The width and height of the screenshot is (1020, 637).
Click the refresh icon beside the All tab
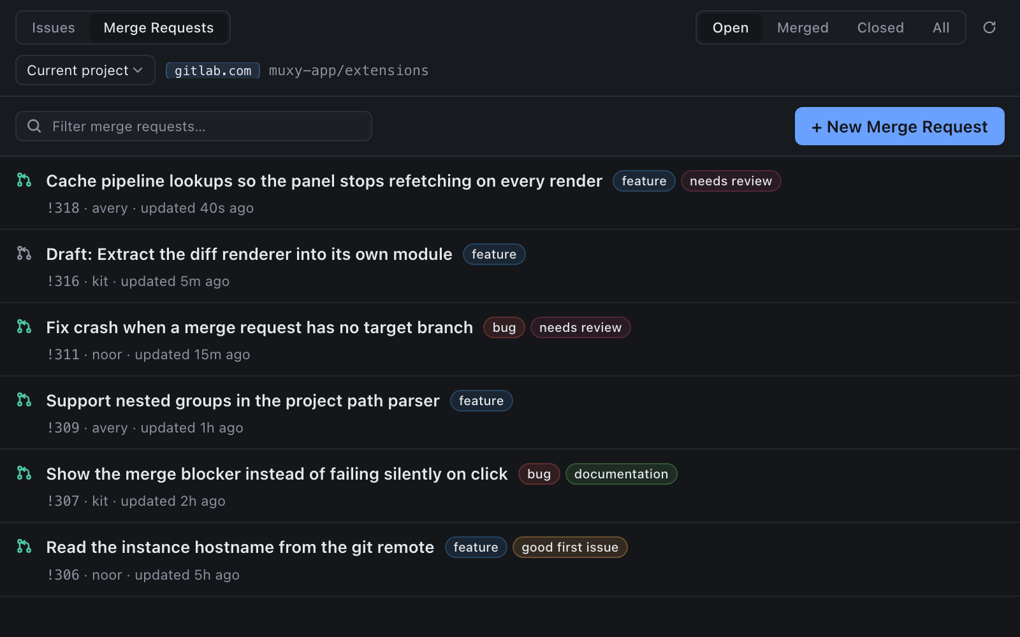click(989, 27)
